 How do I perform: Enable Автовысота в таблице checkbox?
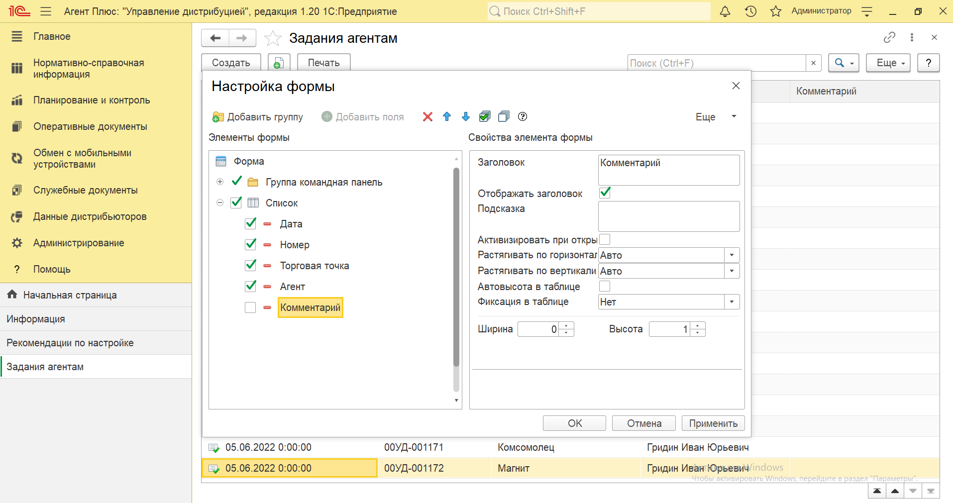(x=605, y=286)
